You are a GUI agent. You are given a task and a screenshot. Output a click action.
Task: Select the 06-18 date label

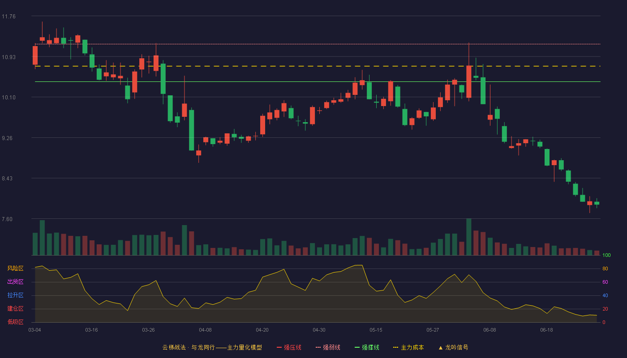point(546,330)
